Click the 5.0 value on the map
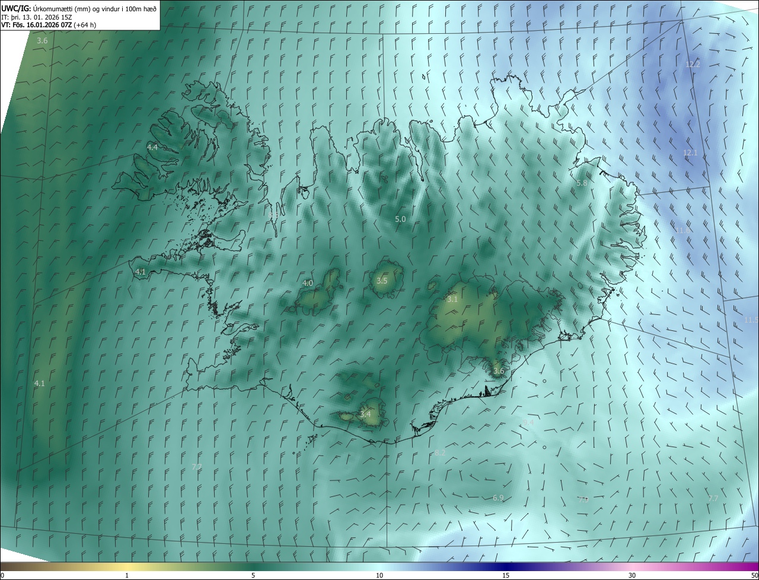The image size is (759, 580). [x=400, y=219]
